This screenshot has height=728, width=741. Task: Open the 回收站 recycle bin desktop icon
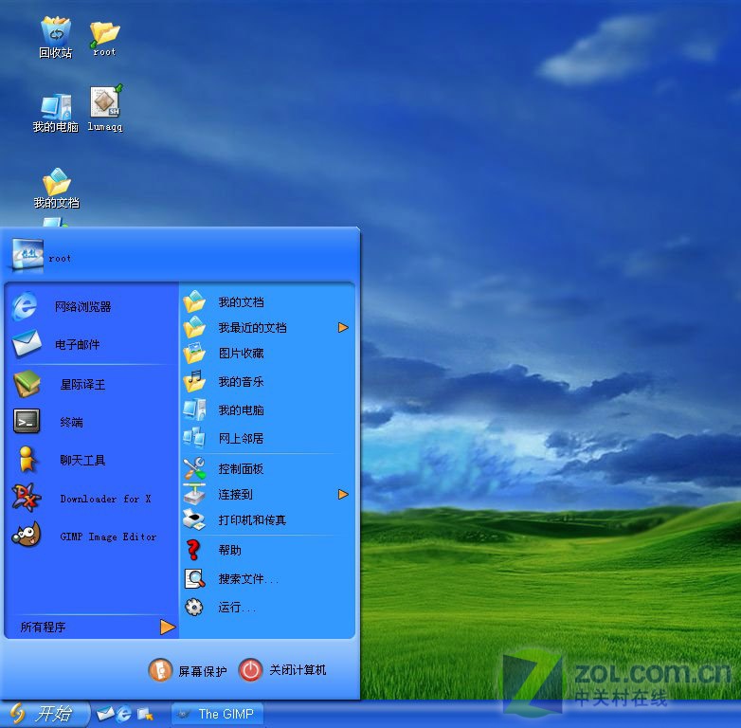55,37
